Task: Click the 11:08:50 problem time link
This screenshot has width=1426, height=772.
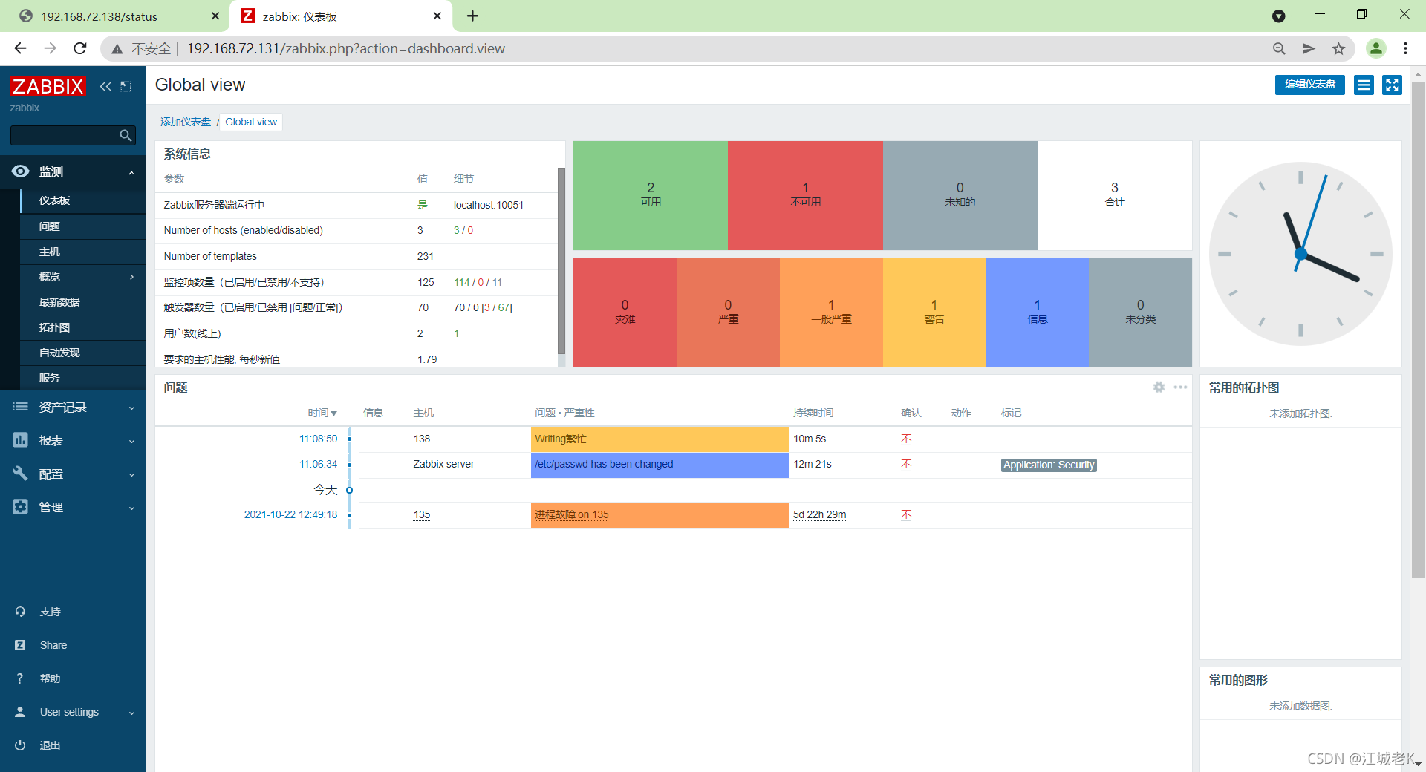Action: click(318, 439)
